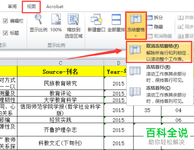Screen dimensions: 194x150
Task: Click the Year header cell
Action: pyautogui.click(x=115, y=72)
